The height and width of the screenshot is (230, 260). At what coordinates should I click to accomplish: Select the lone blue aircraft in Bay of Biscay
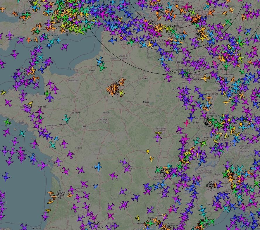pos(6,177)
